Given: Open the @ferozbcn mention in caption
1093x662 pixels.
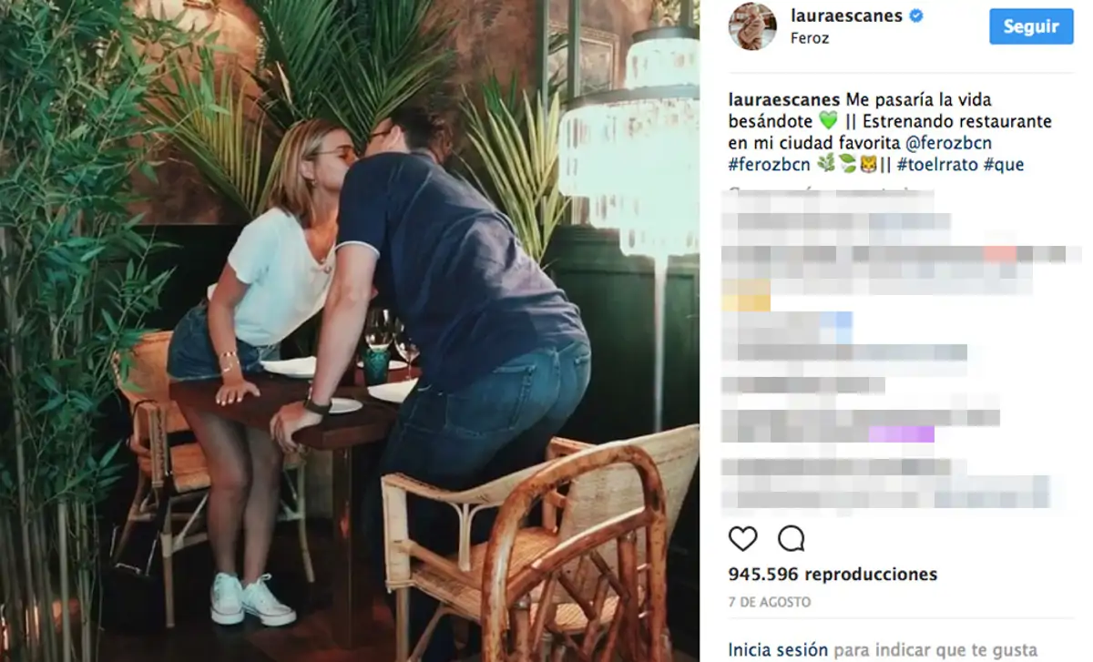Looking at the screenshot, I should coord(948,143).
